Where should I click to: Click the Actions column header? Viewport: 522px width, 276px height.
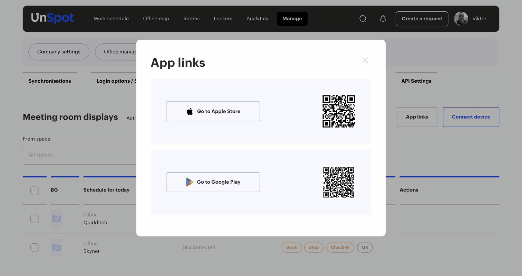[409, 190]
